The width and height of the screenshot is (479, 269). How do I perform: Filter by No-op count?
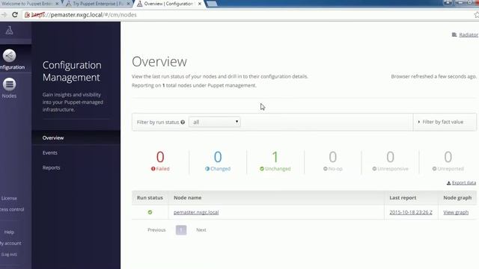333,161
